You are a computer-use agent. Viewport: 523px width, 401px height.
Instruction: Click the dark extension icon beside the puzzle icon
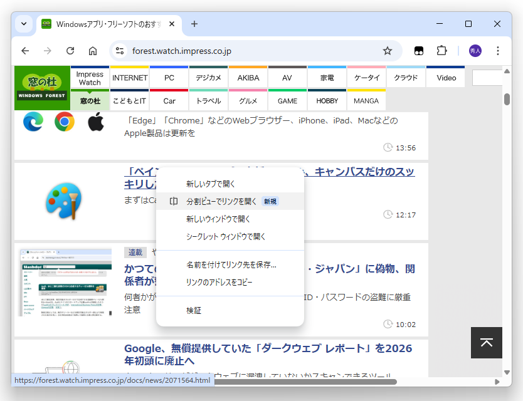pyautogui.click(x=418, y=51)
